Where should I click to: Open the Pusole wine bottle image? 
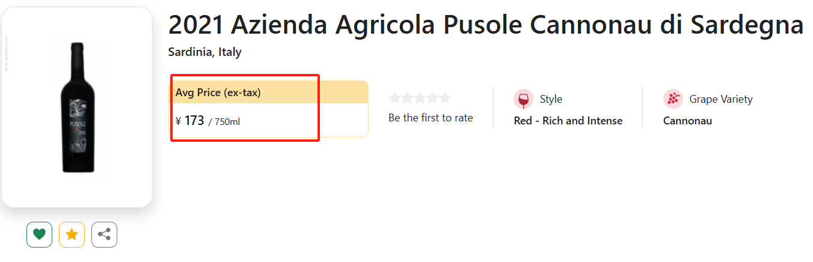pyautogui.click(x=77, y=108)
